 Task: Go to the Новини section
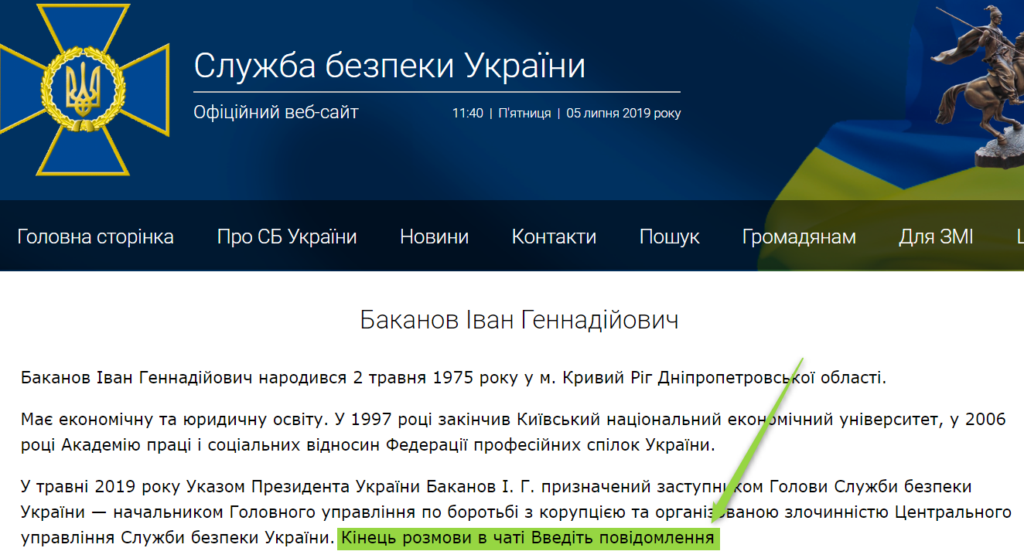[434, 236]
